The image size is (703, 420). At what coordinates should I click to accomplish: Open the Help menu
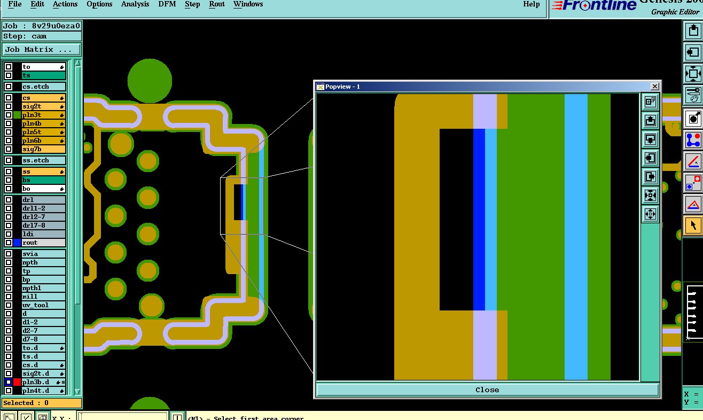click(x=532, y=4)
